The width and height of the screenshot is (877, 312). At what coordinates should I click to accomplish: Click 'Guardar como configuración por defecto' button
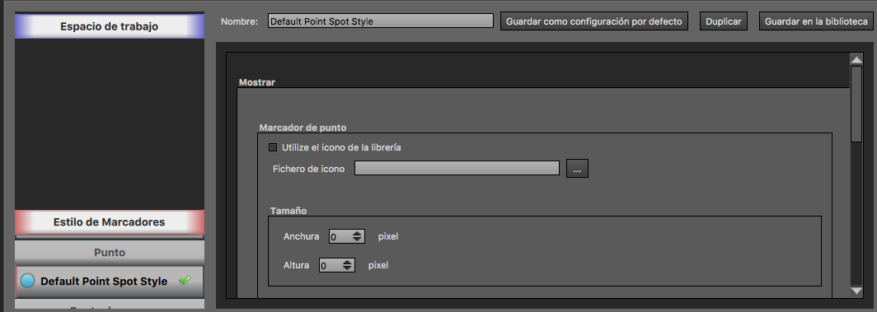tap(594, 21)
